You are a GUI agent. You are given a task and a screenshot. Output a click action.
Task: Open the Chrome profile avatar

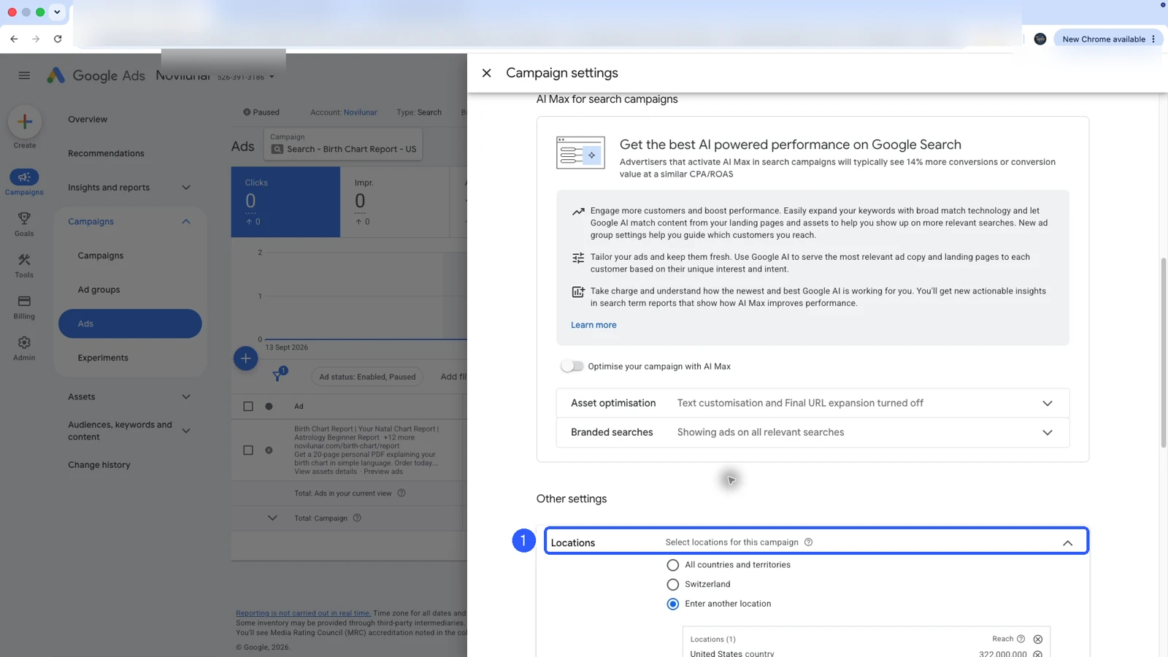click(1040, 39)
